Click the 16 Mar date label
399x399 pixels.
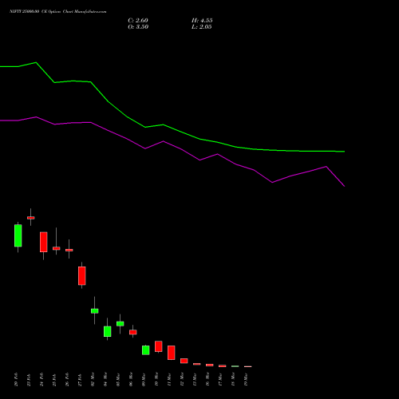[x=208, y=379]
